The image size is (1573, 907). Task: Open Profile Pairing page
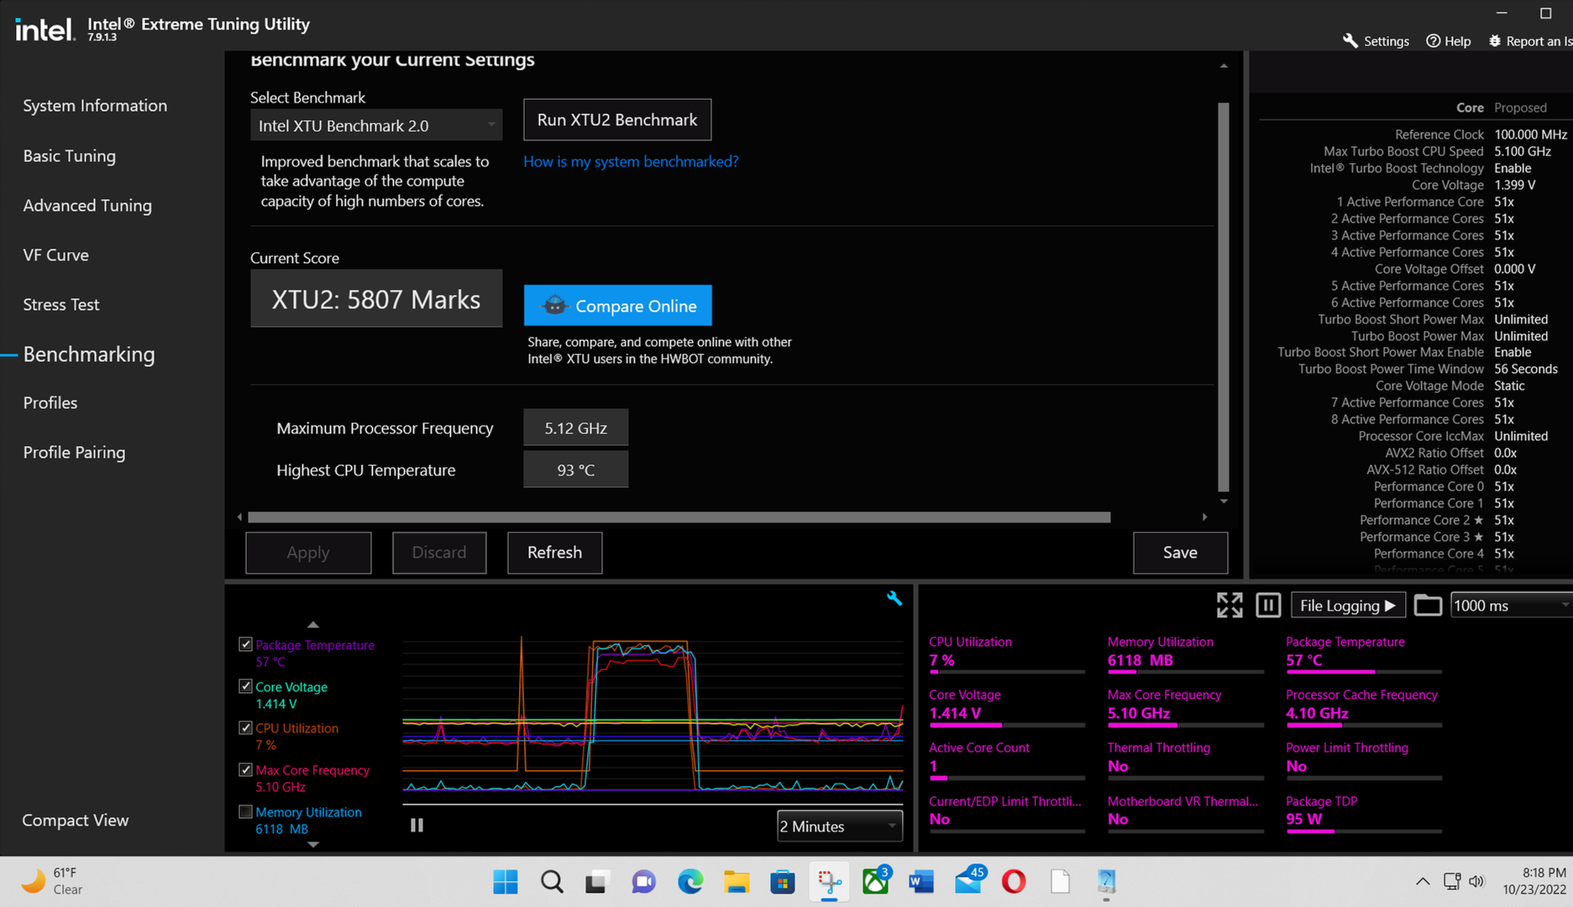pos(74,453)
